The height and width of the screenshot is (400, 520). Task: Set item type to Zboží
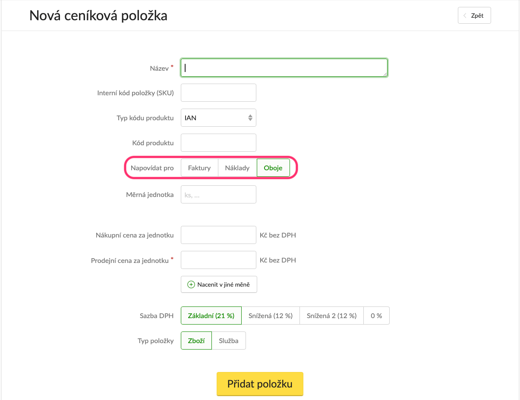click(196, 341)
